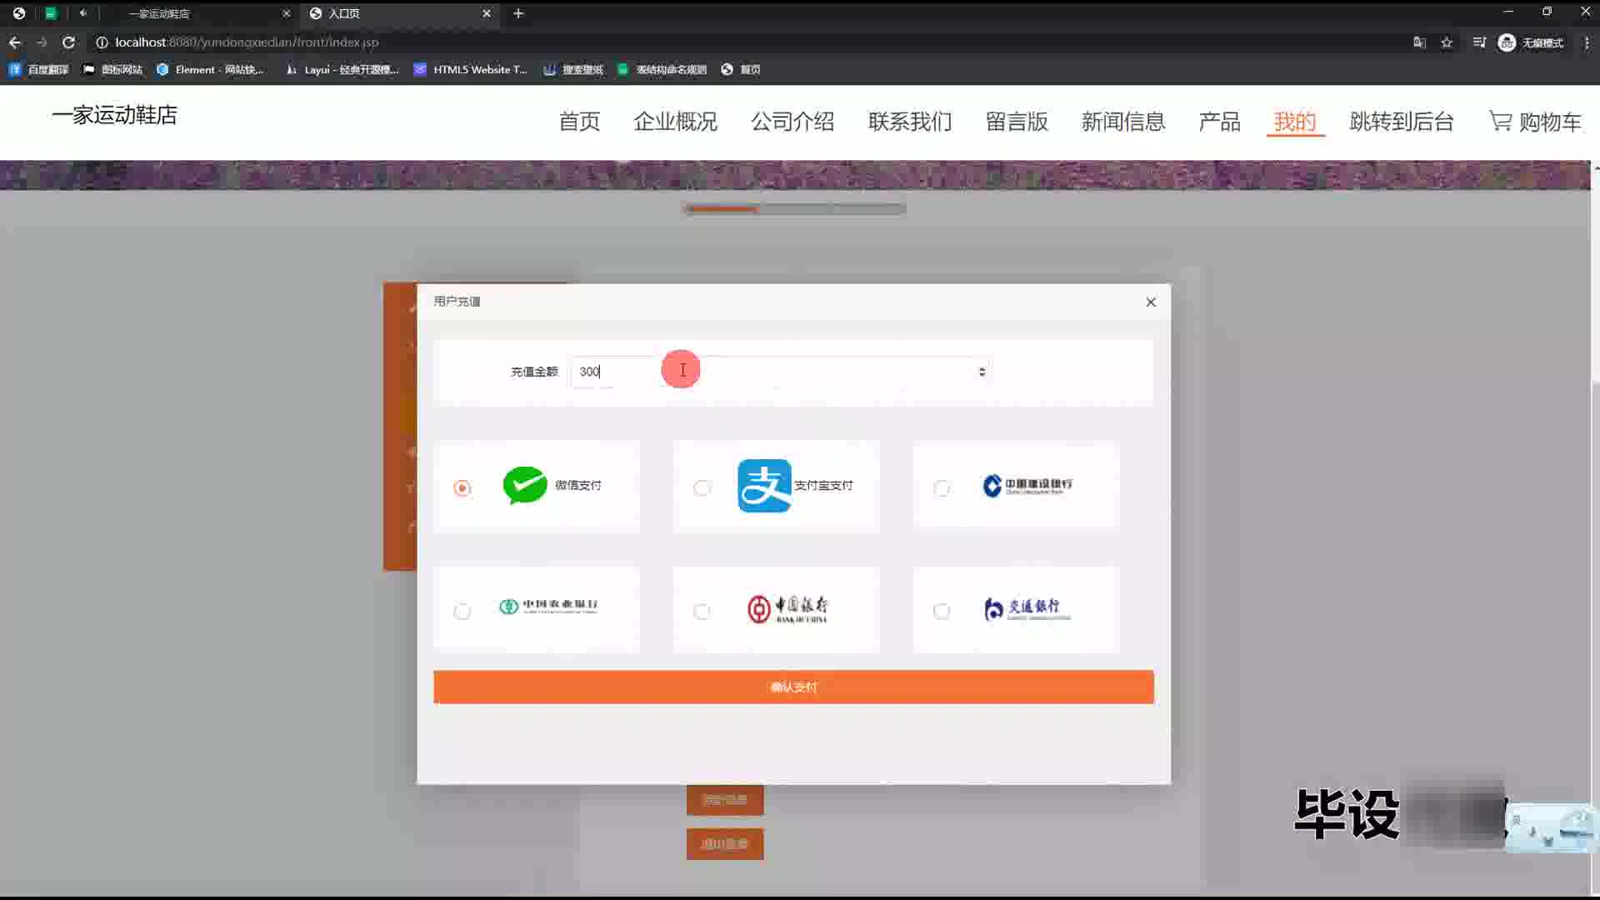Open the 首页 bookmark in bookmarks bar
1600x900 pixels.
click(x=741, y=69)
